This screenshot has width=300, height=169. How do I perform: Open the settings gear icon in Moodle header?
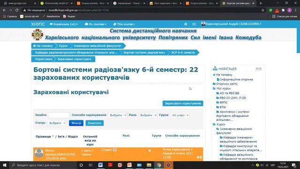coord(186,24)
